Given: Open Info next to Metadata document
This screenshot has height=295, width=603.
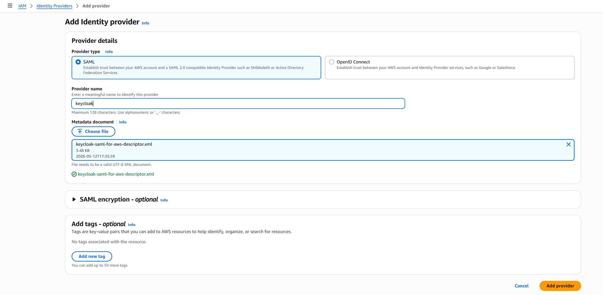Looking at the screenshot, I should point(123,122).
